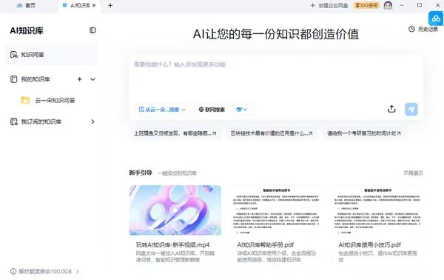Click the 我的知识库 book icon
The image size is (444, 280).
point(13,79)
